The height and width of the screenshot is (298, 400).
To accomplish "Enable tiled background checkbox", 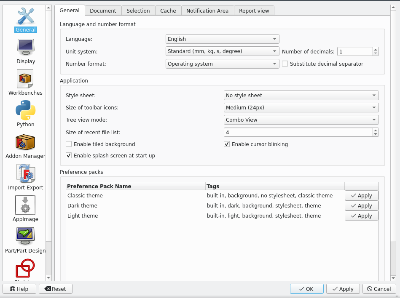I will click(x=69, y=144).
